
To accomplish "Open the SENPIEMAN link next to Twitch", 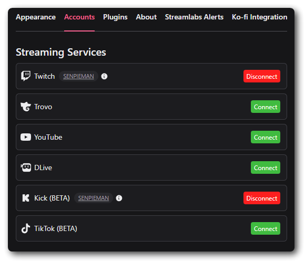I will pos(78,76).
